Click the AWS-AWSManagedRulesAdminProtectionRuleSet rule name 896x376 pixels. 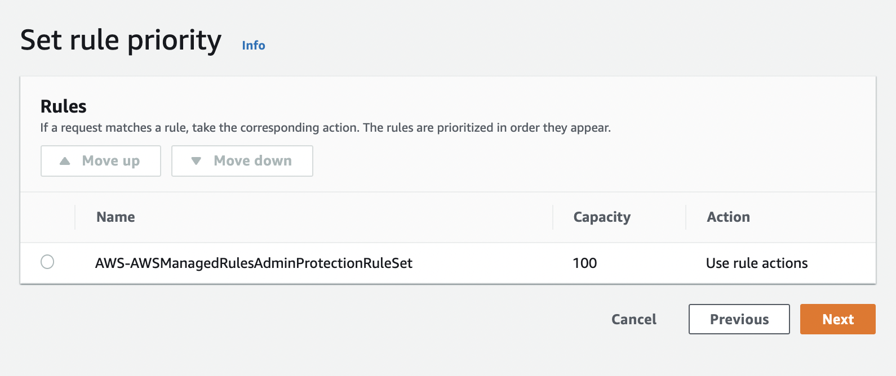[254, 263]
